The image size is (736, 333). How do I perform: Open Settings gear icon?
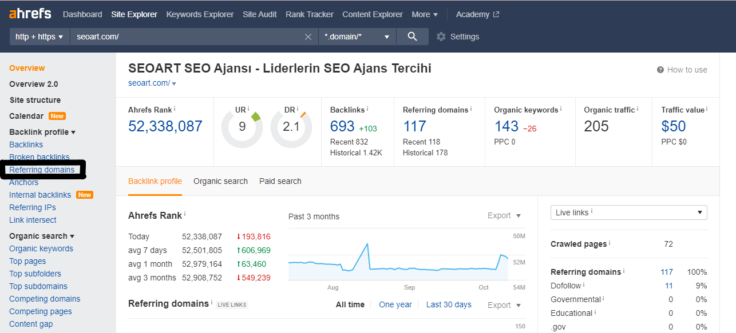(441, 37)
